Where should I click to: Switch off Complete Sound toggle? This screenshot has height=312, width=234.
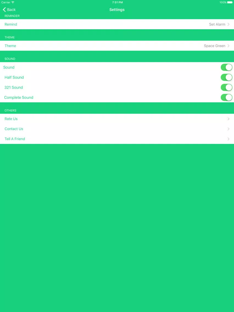226,98
